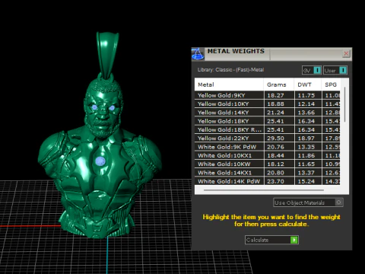Click the 21.24 grams value

coord(275,113)
